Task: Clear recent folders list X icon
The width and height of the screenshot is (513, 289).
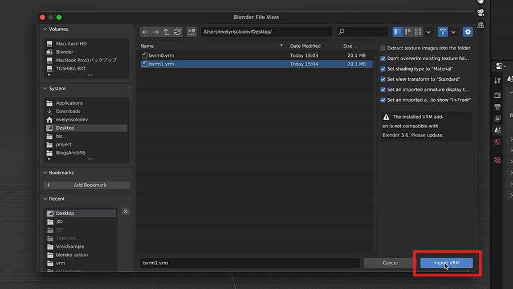Action: click(125, 212)
